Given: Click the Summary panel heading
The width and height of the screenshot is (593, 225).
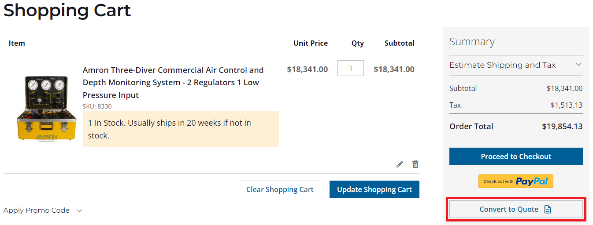Looking at the screenshot, I should [472, 42].
